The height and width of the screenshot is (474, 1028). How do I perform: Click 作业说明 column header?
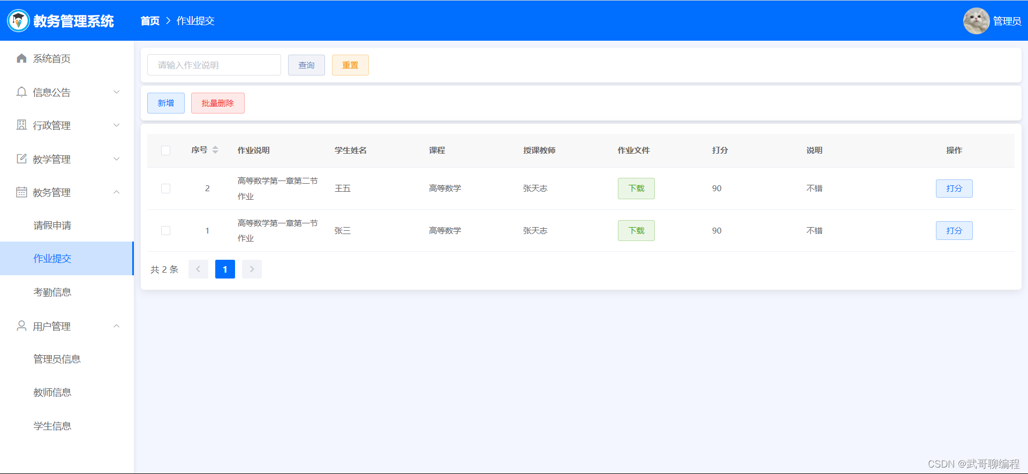(x=254, y=151)
